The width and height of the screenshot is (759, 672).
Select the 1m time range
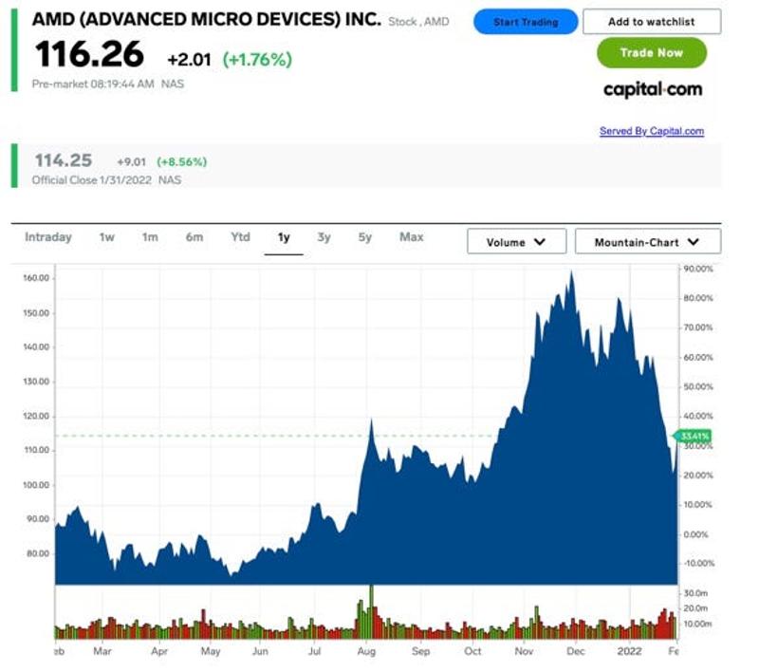[x=150, y=237]
